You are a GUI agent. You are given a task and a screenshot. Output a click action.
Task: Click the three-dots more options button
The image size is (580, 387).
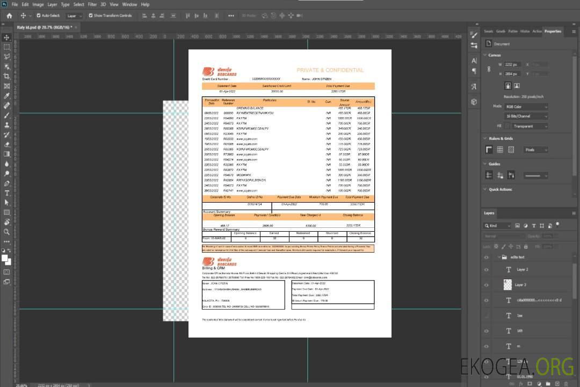[231, 16]
